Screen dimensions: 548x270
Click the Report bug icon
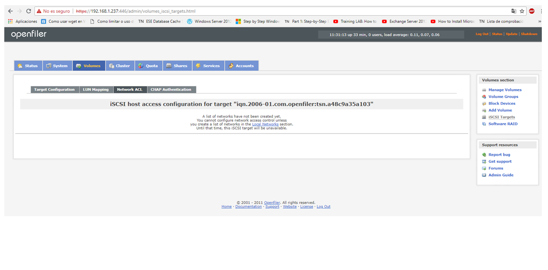point(484,155)
